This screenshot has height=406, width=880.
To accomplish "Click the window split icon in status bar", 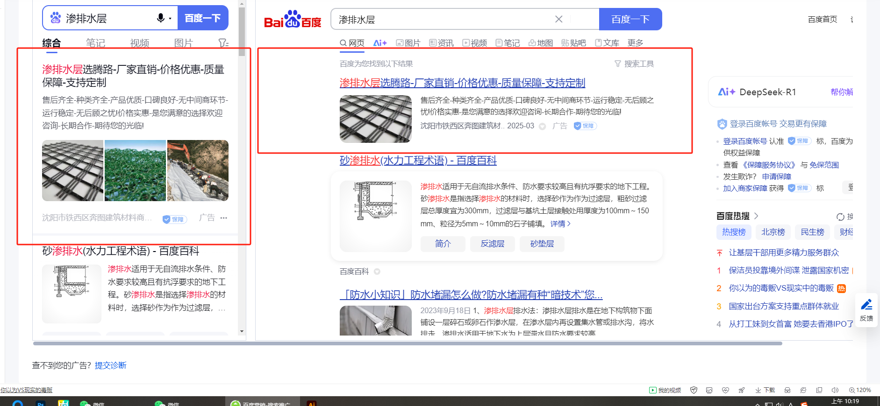I will 819,390.
